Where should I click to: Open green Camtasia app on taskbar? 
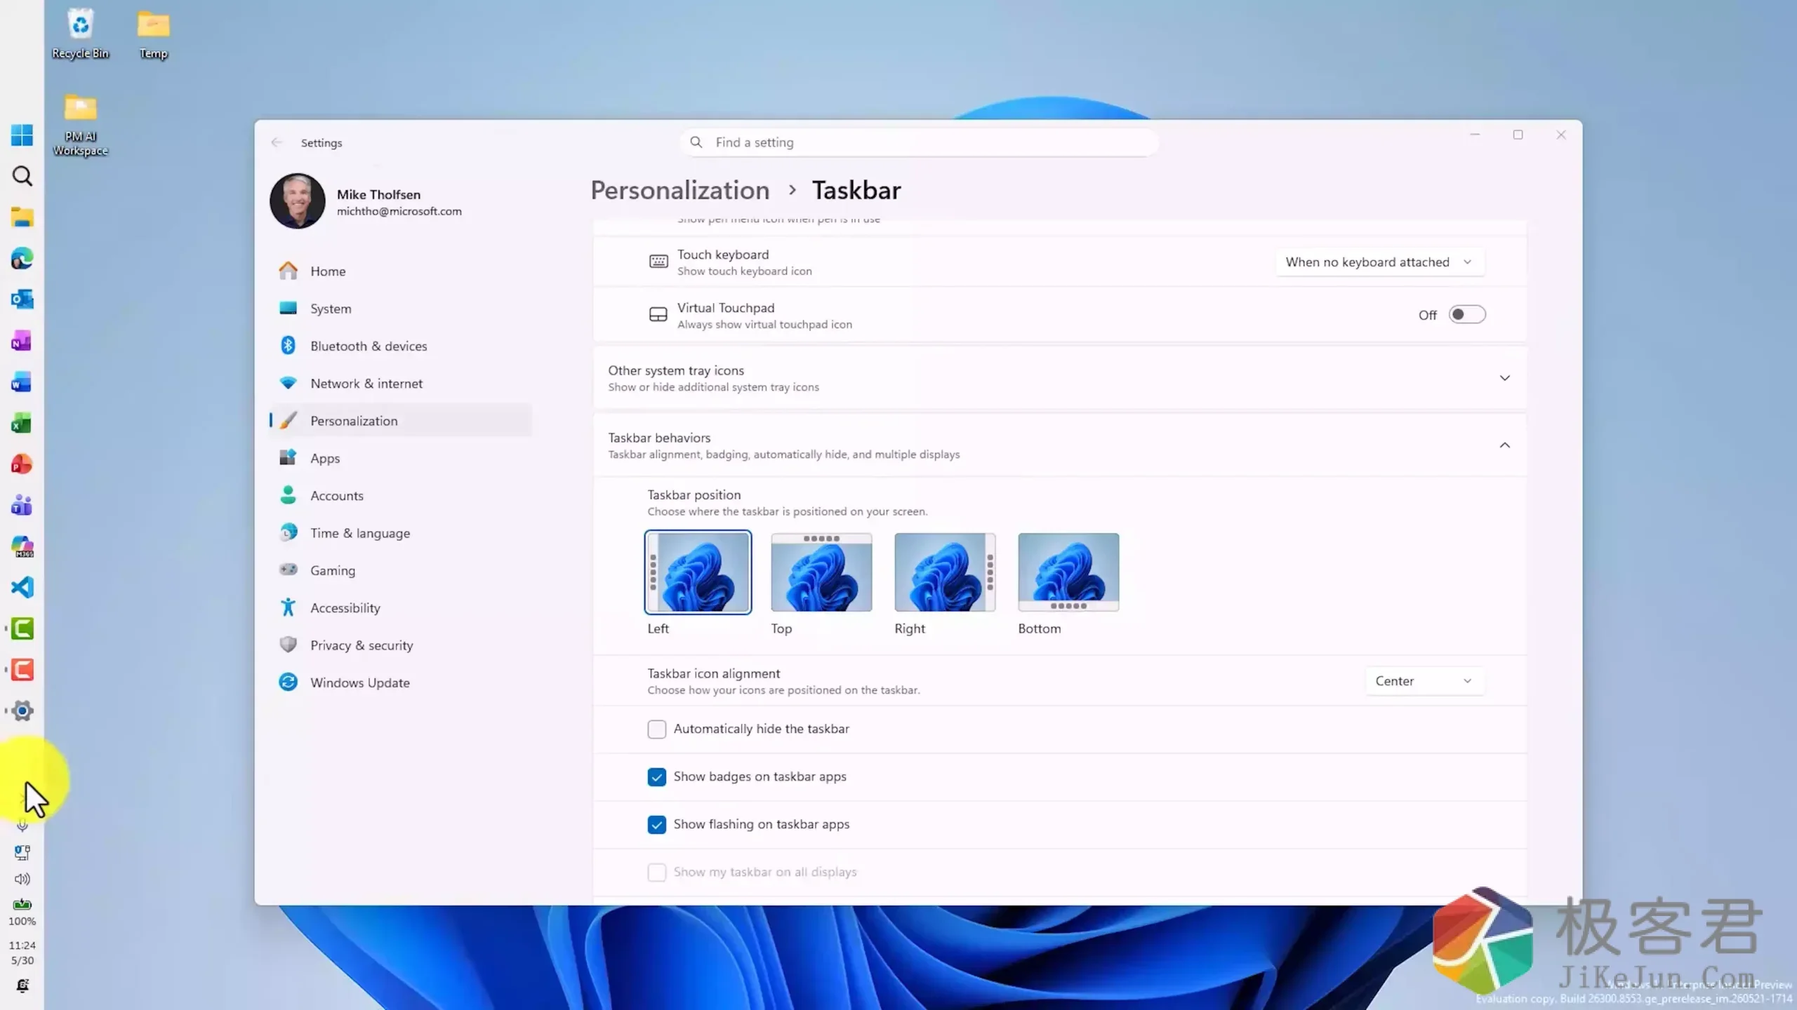(x=22, y=628)
